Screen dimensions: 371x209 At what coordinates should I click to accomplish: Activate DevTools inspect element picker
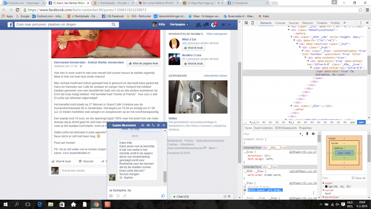(246, 23)
